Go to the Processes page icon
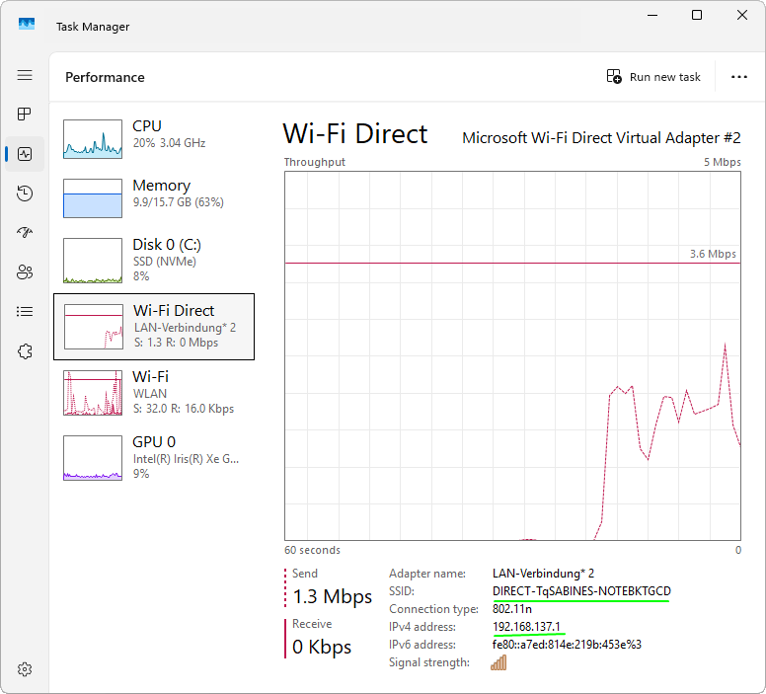 25,115
